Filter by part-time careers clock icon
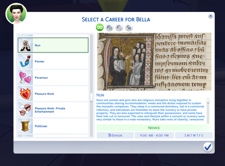Screen dimensions: 225x166 [119, 27]
